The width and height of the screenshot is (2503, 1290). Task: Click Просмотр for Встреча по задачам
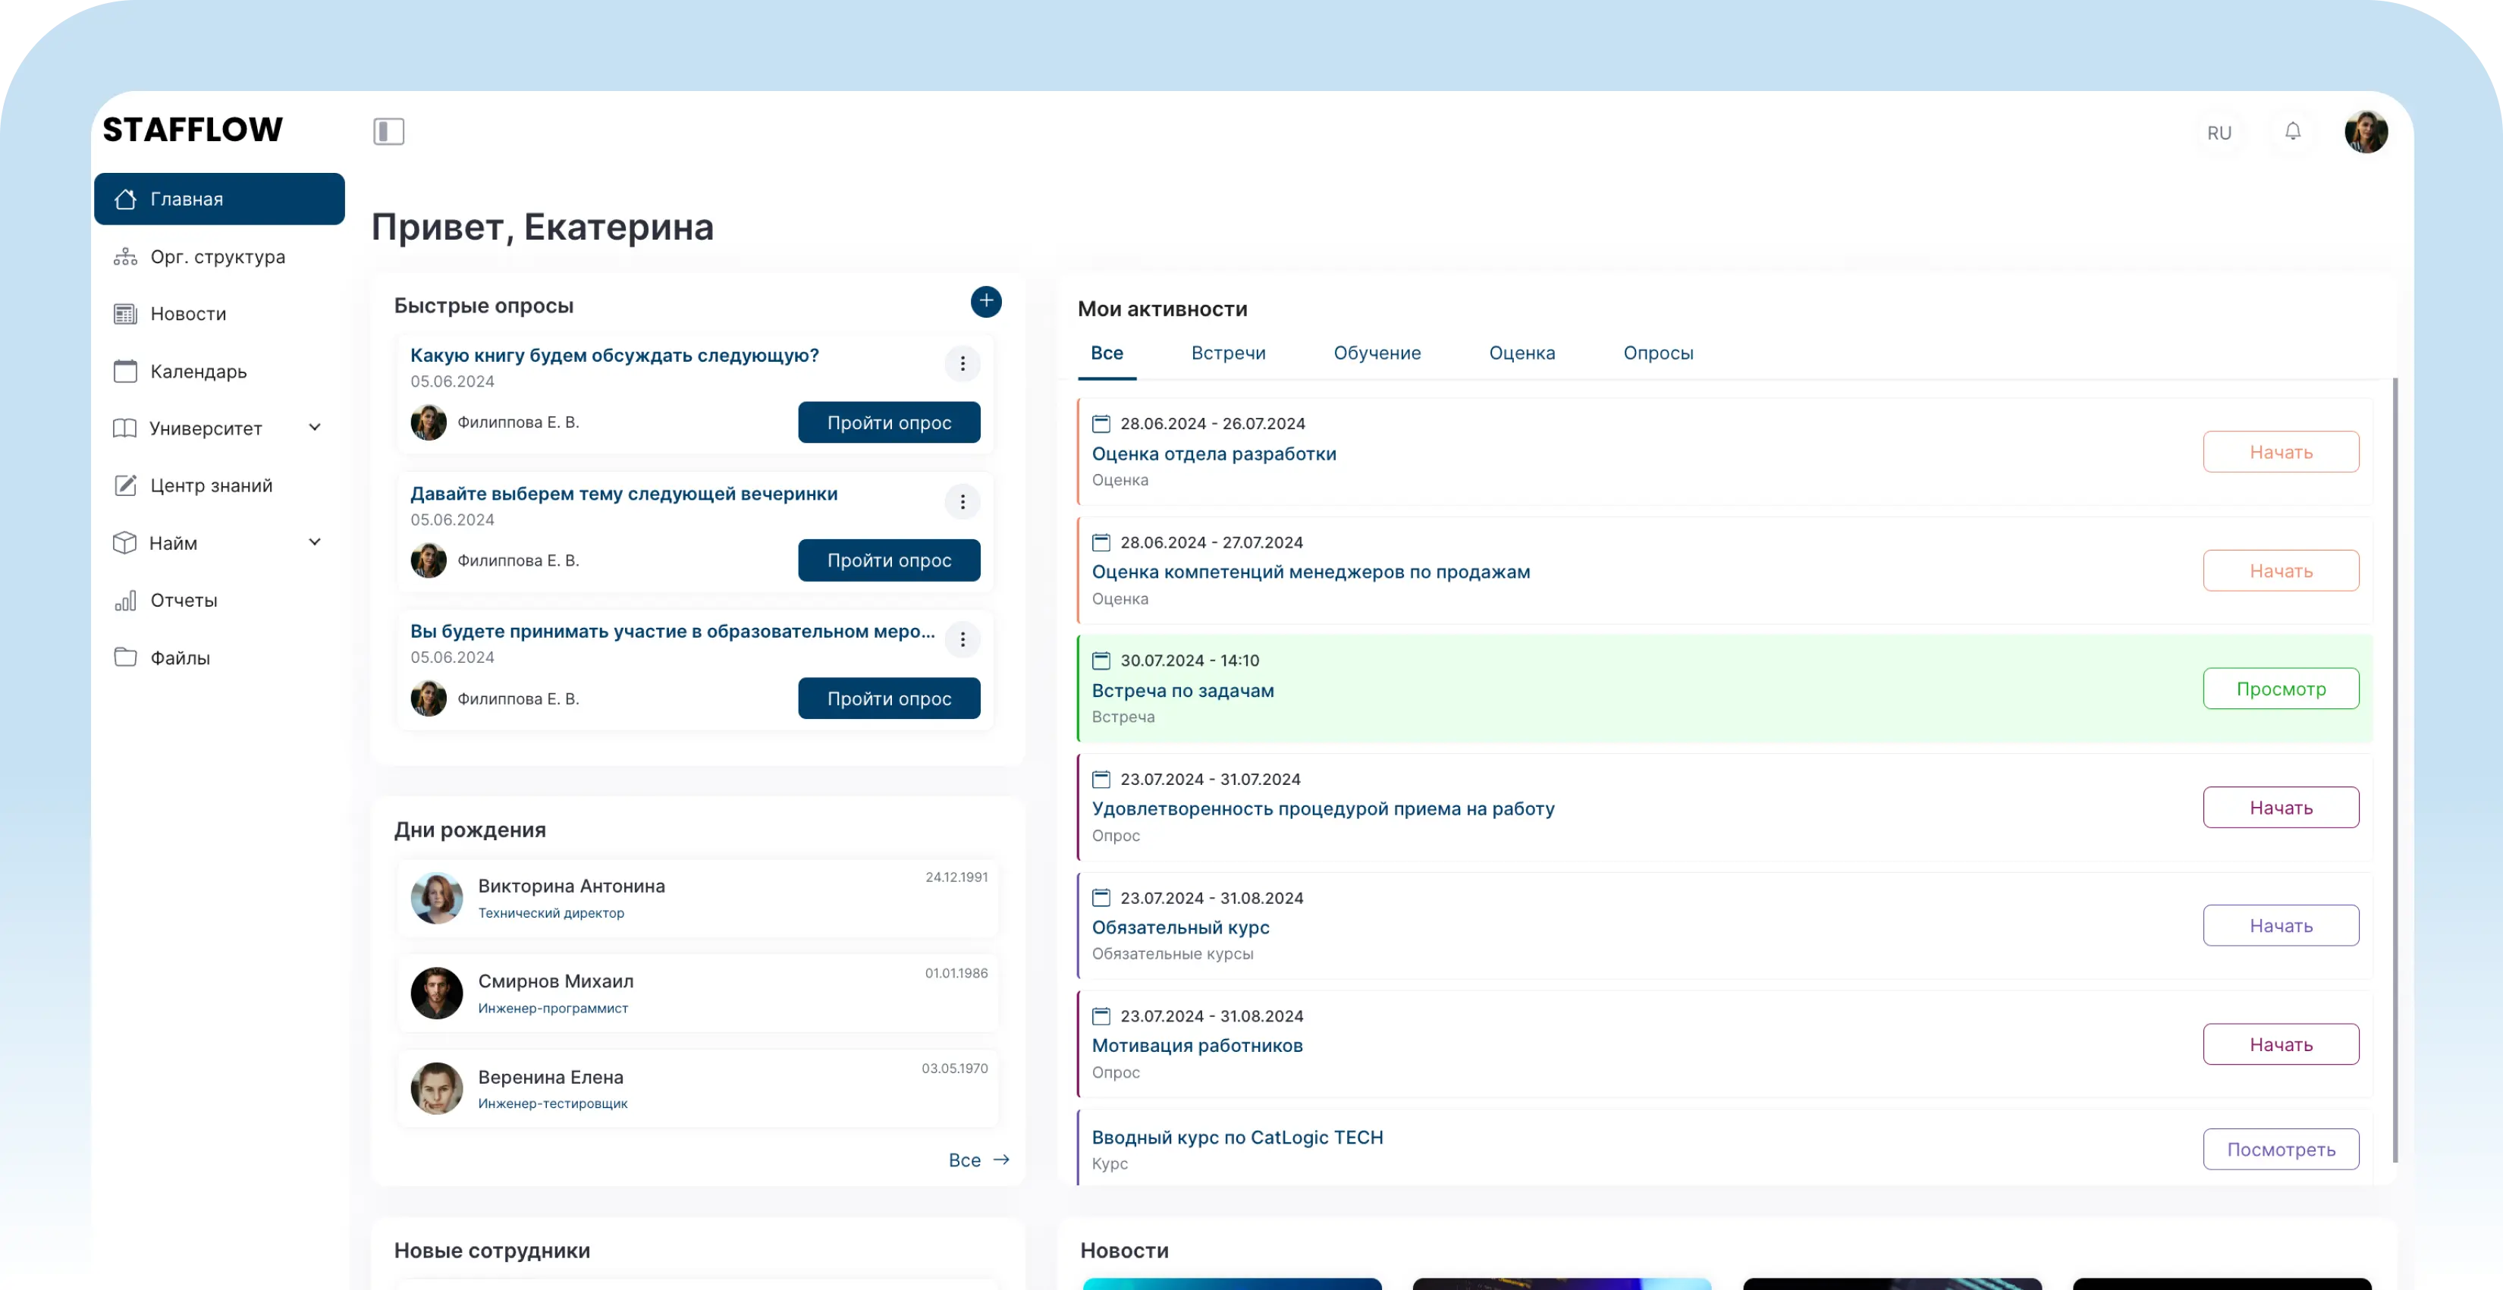tap(2281, 689)
